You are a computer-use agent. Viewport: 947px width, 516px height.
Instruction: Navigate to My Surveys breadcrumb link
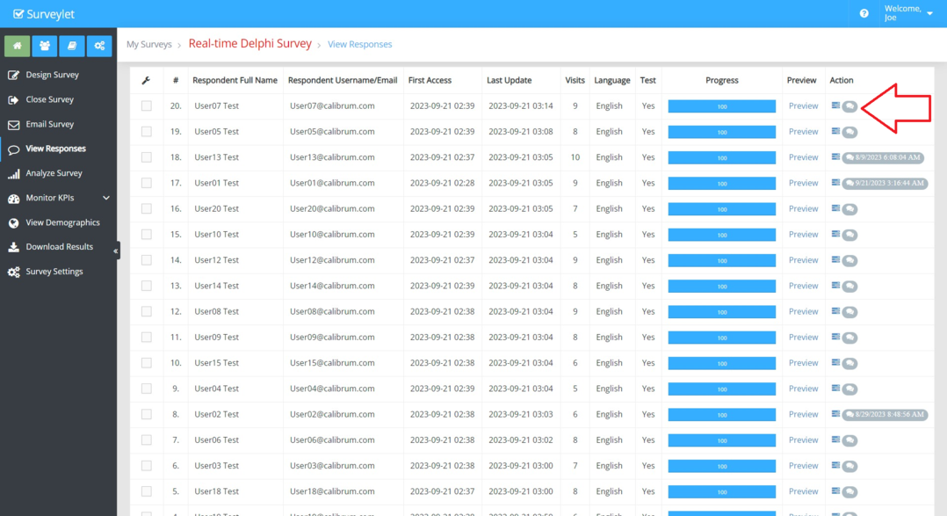[149, 44]
